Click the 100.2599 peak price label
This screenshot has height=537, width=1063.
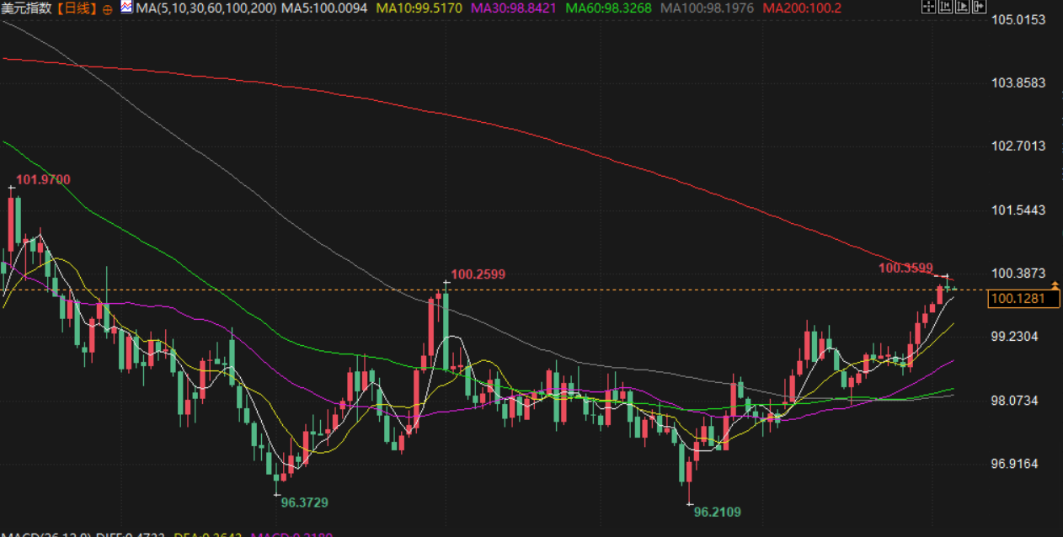pyautogui.click(x=478, y=274)
